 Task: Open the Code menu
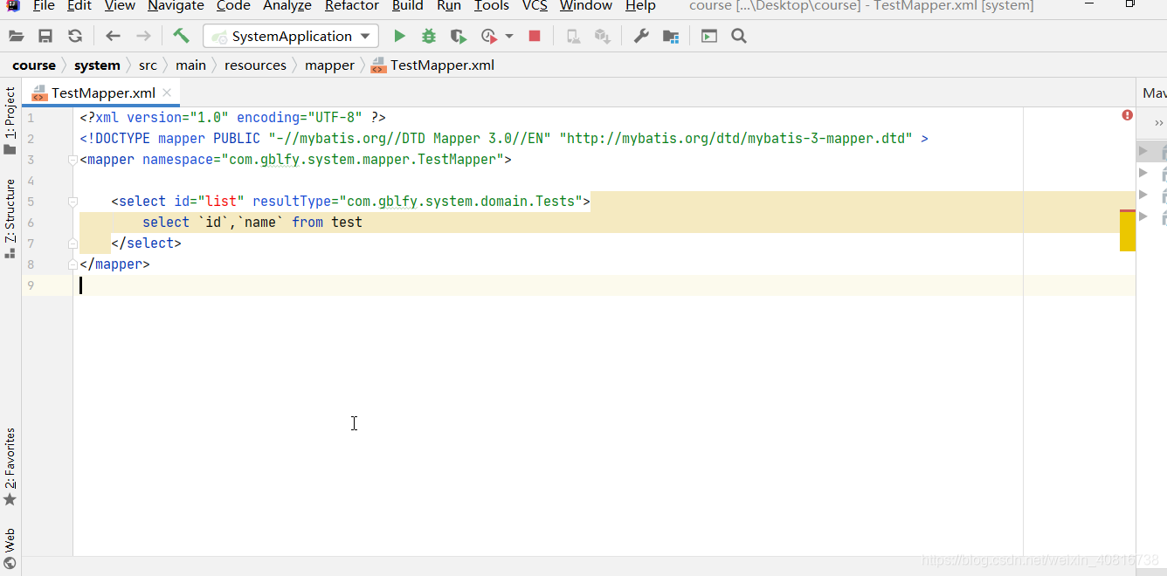point(234,6)
